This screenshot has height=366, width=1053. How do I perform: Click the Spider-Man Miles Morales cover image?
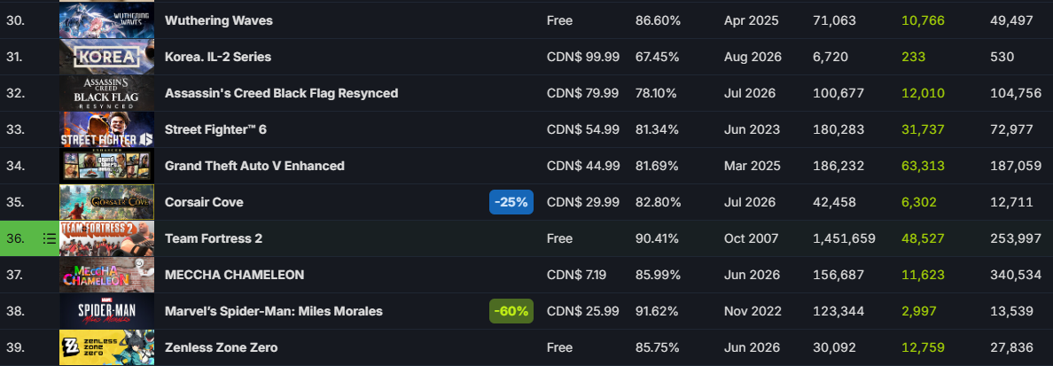(x=106, y=311)
